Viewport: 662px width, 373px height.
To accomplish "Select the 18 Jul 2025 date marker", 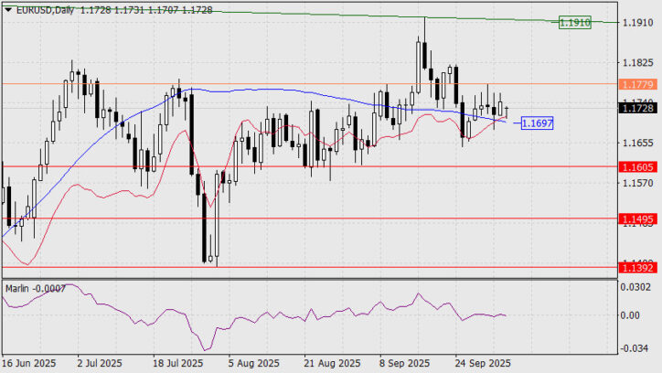I will [x=177, y=362].
